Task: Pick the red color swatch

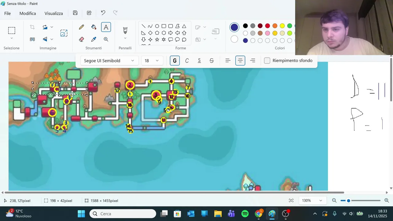Action: coord(267,26)
